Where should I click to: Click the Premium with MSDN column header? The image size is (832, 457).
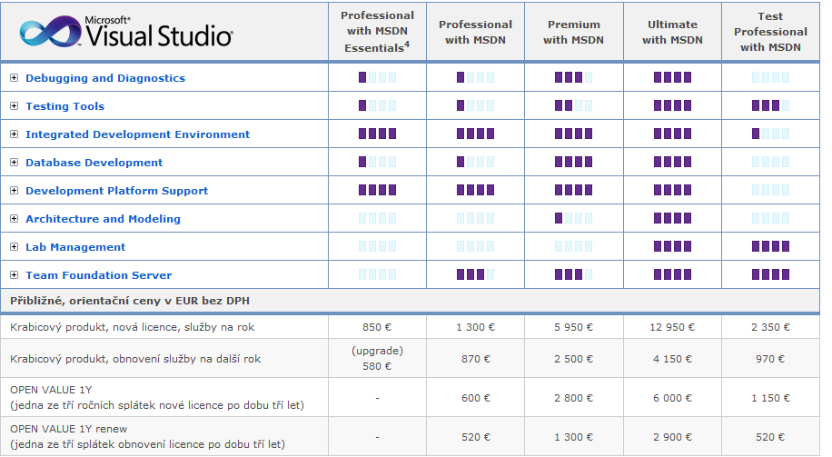[x=574, y=32]
